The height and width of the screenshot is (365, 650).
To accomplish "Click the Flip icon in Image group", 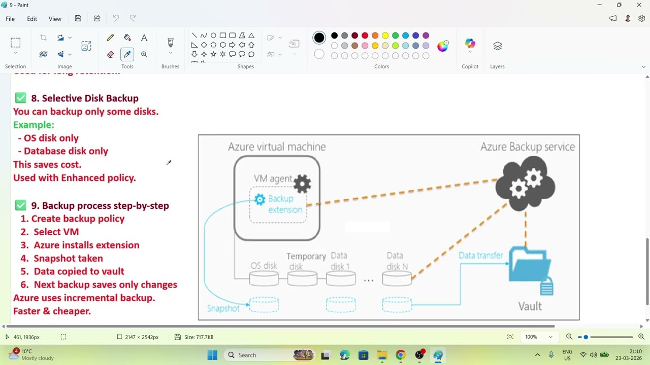I will pos(61,54).
